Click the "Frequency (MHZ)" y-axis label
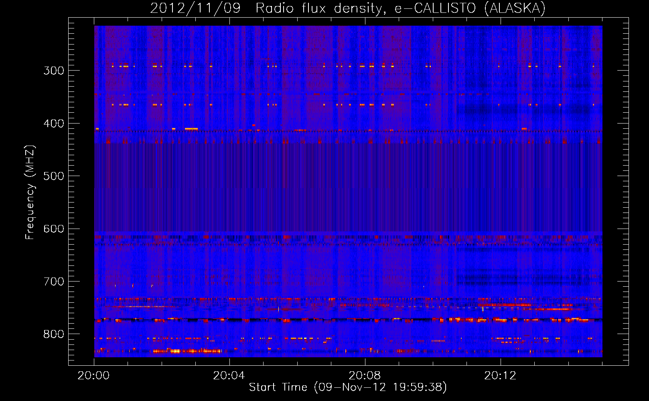Screen dimensions: 649x401 30,192
